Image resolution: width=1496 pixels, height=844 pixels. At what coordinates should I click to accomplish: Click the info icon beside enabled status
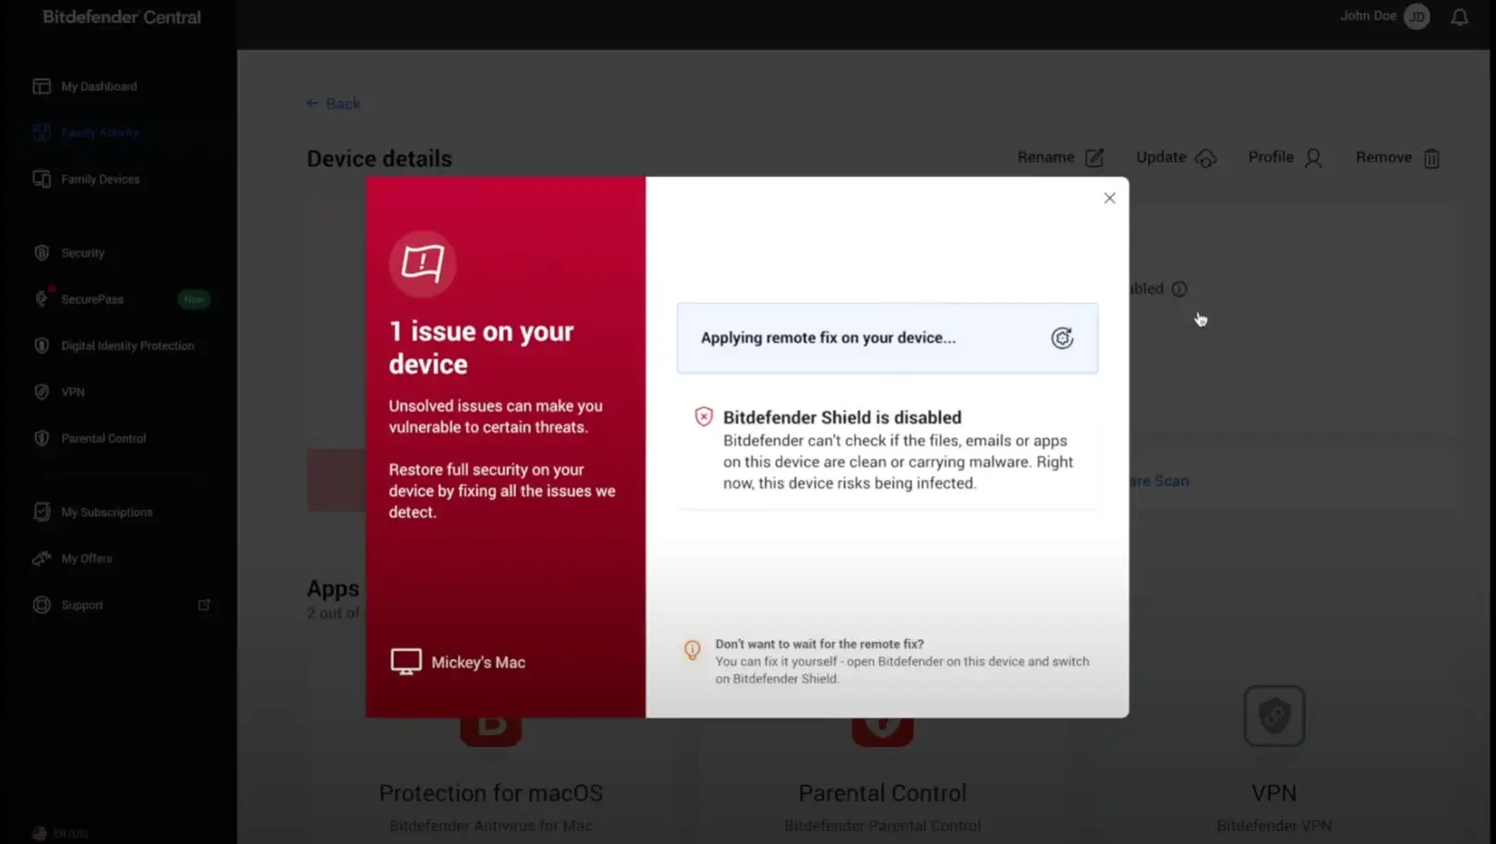[x=1179, y=289]
